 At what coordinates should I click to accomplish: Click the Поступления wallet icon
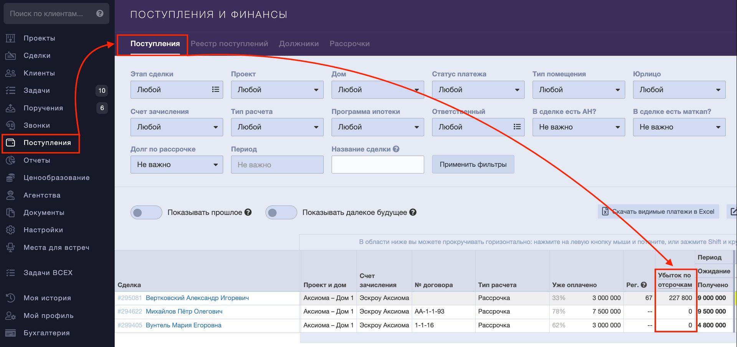(10, 143)
